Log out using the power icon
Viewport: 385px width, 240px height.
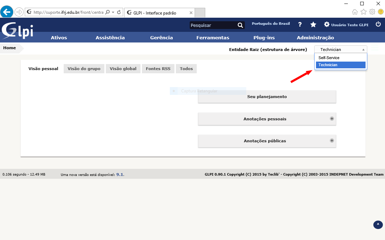point(378,24)
